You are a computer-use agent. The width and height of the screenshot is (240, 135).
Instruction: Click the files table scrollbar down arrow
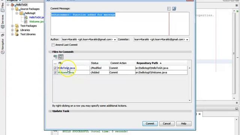pos(189,100)
